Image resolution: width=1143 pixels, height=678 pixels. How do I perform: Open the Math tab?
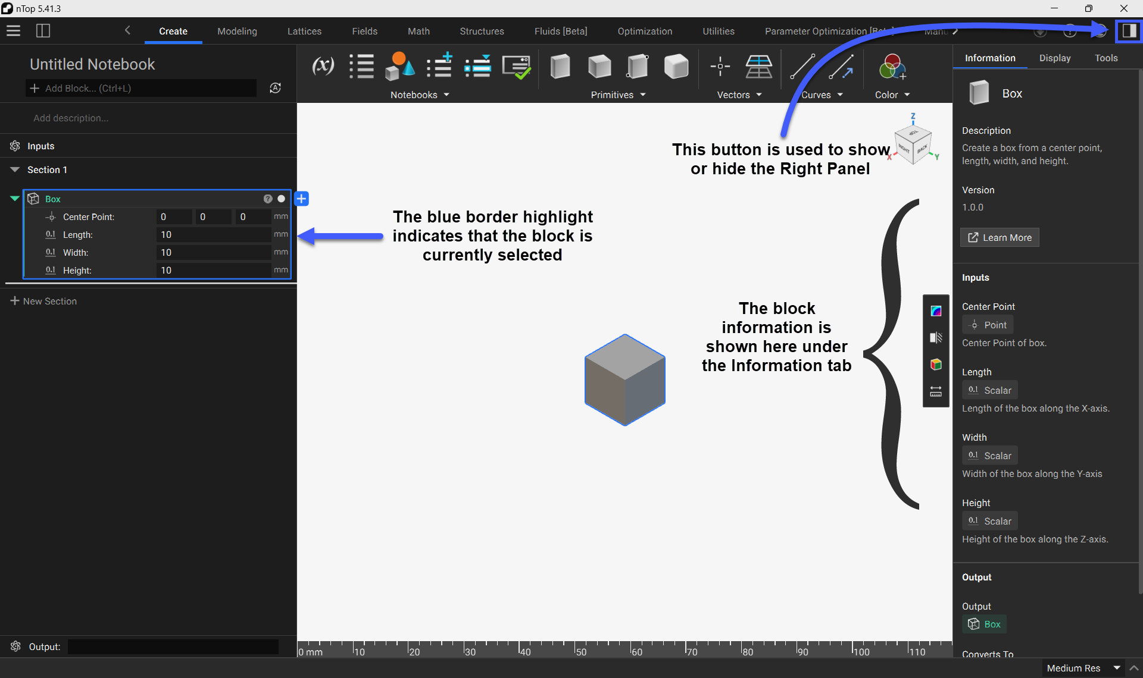[419, 31]
